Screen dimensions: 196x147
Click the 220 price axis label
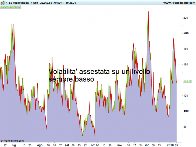click(x=186, y=18)
